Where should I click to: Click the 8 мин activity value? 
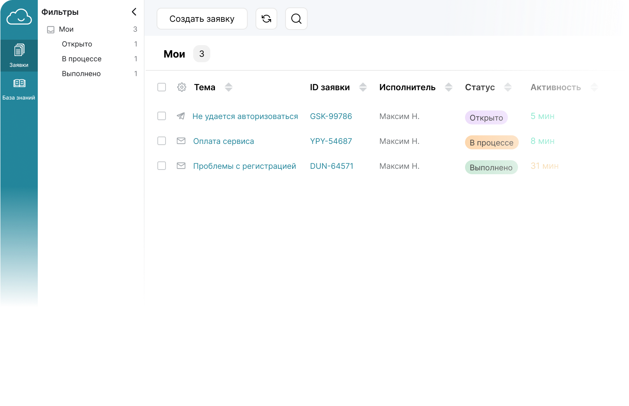543,141
